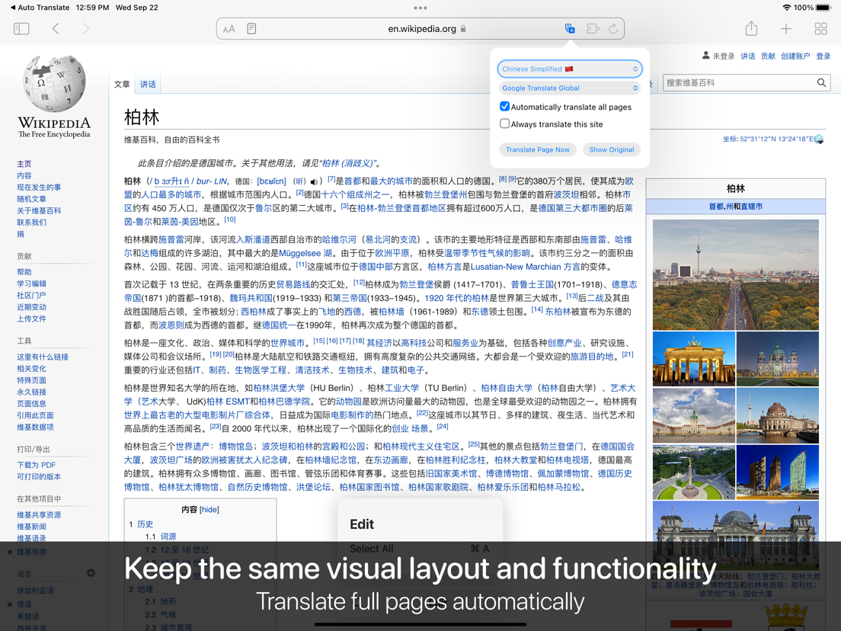
Task: Reload the page
Action: tap(613, 28)
